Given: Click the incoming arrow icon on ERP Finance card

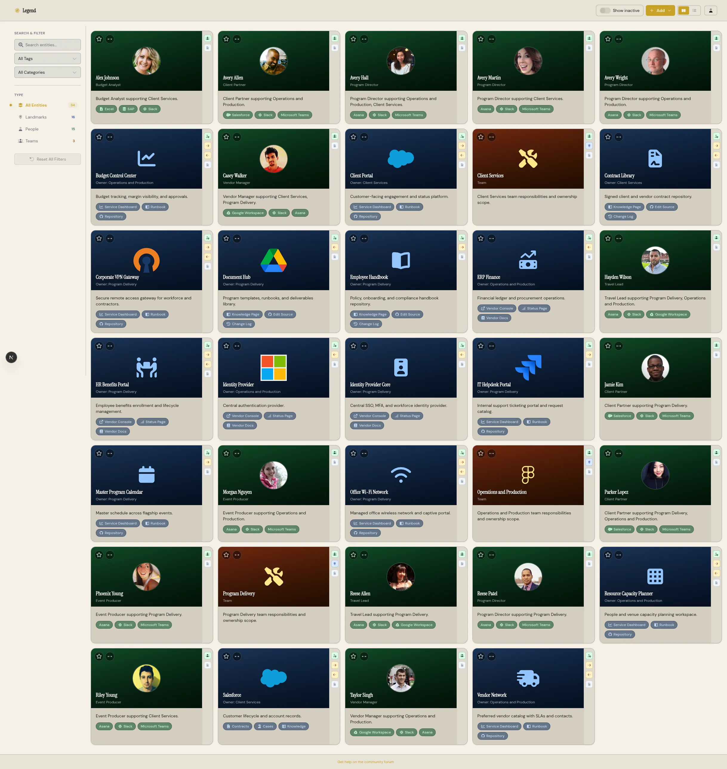Looking at the screenshot, I should pos(589,247).
